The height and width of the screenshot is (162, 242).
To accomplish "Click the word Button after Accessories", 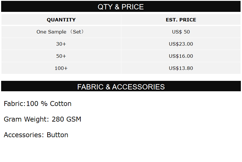I will [58, 135].
